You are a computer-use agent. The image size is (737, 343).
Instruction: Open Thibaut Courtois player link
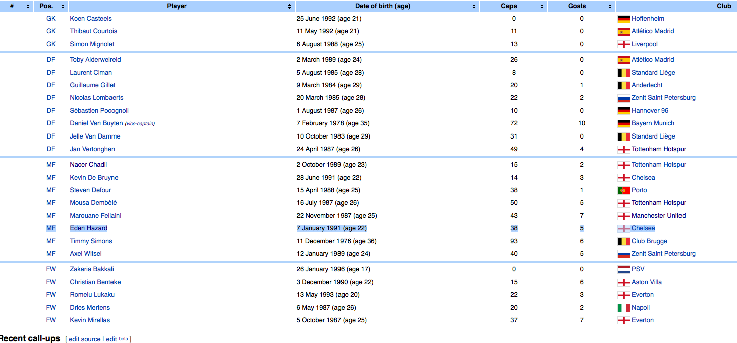93,31
